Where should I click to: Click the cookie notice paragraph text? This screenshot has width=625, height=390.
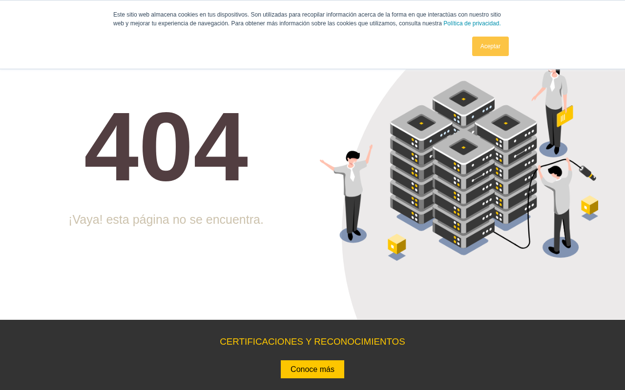307,19
